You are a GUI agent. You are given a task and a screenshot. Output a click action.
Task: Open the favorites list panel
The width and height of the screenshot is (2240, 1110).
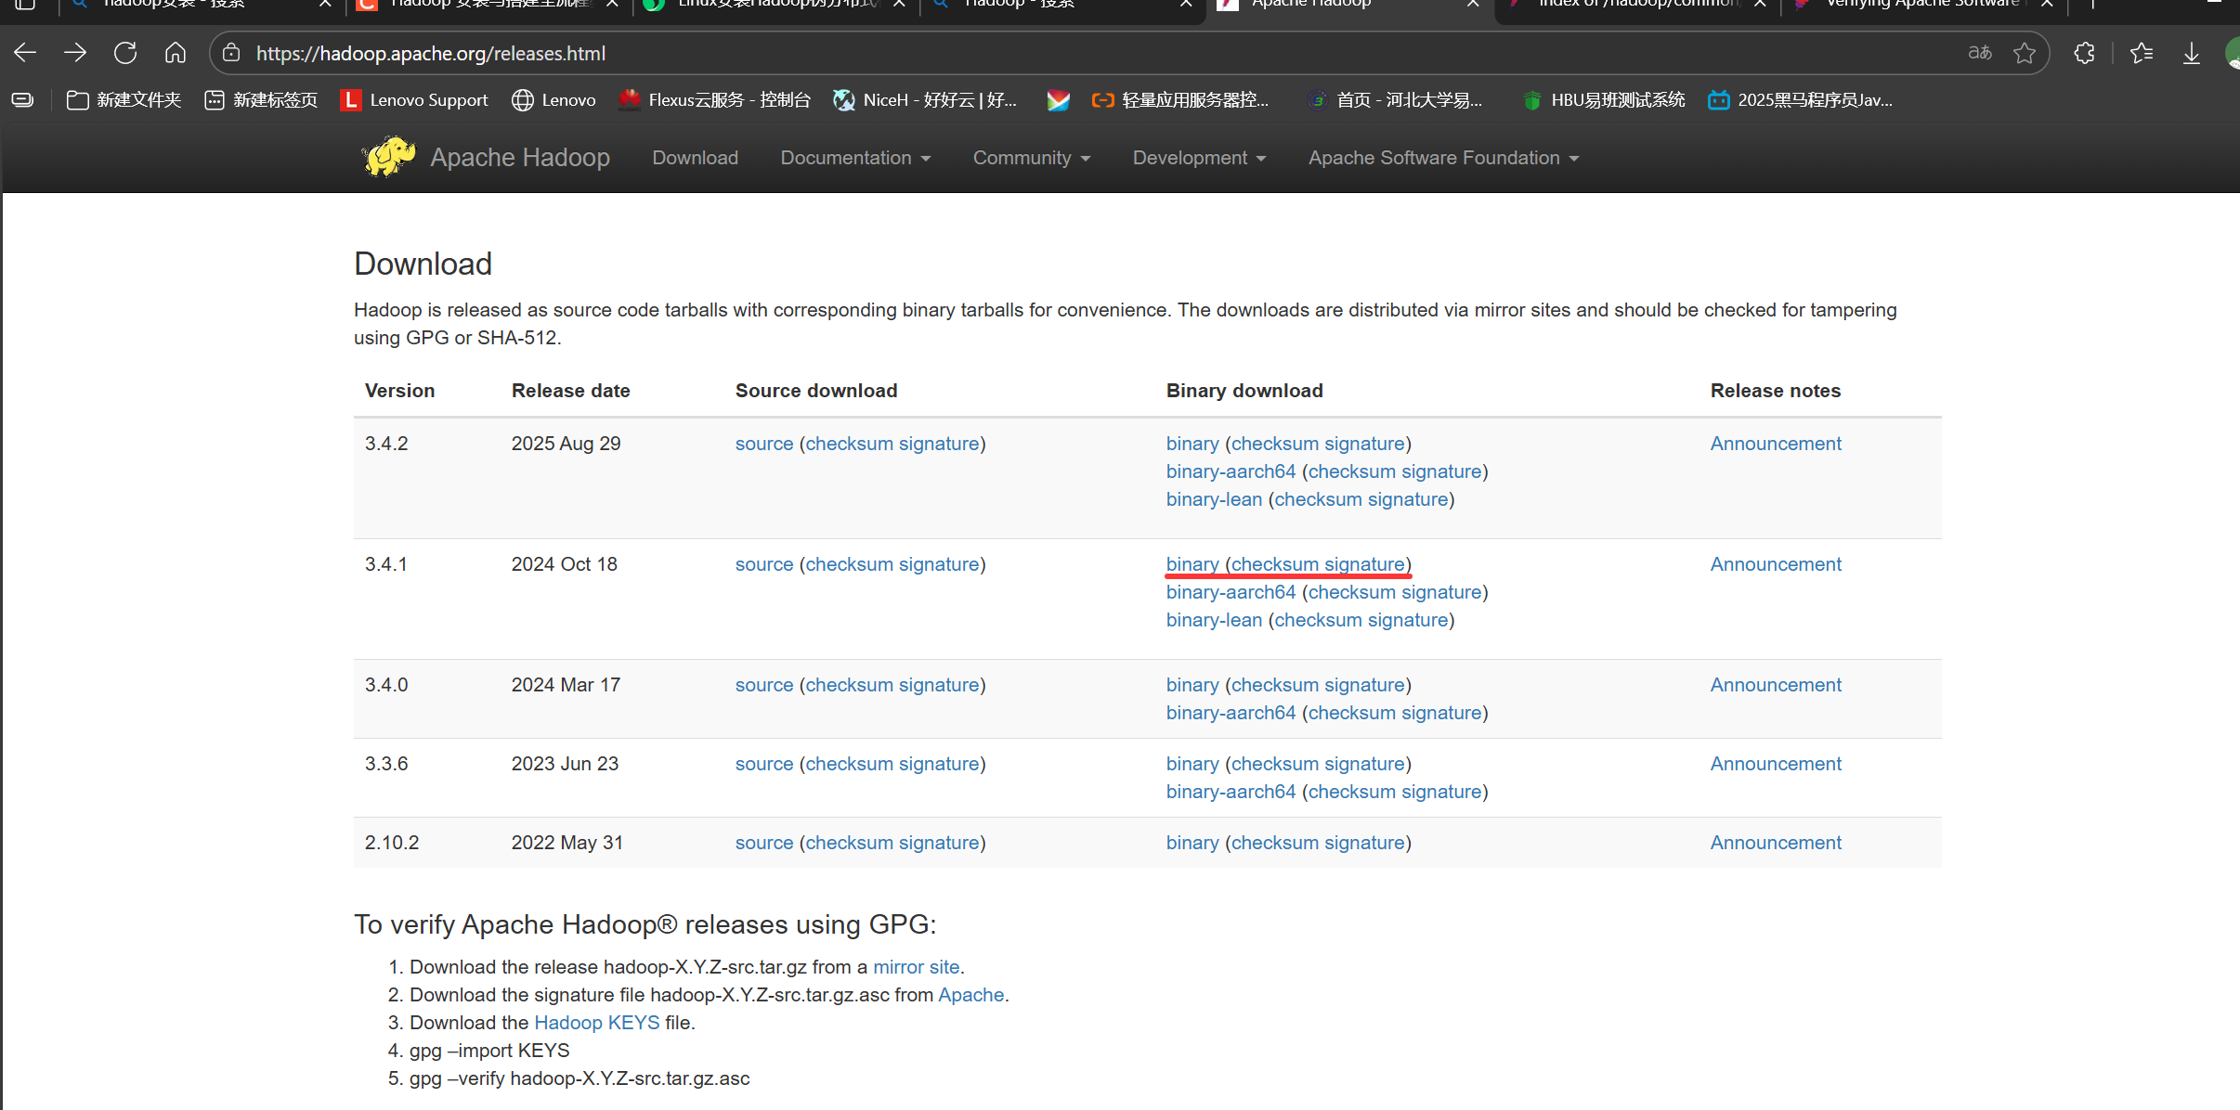pyautogui.click(x=2142, y=53)
